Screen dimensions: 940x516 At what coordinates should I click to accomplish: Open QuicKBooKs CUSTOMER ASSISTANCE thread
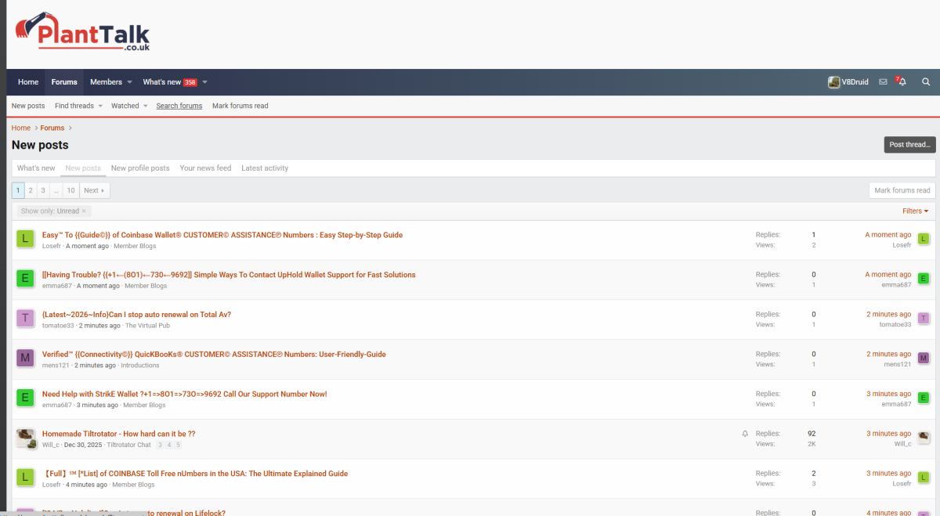pos(214,354)
